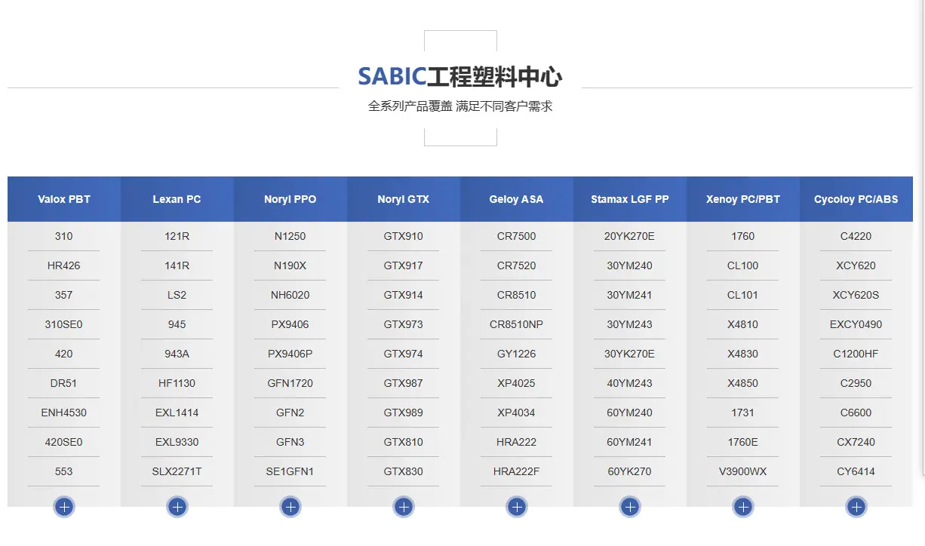Expand the Noryl GTX list with plus icon

tap(404, 507)
